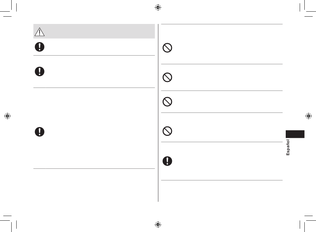
Task: Click the warning triangle icon in gray header
Action: (x=40, y=32)
